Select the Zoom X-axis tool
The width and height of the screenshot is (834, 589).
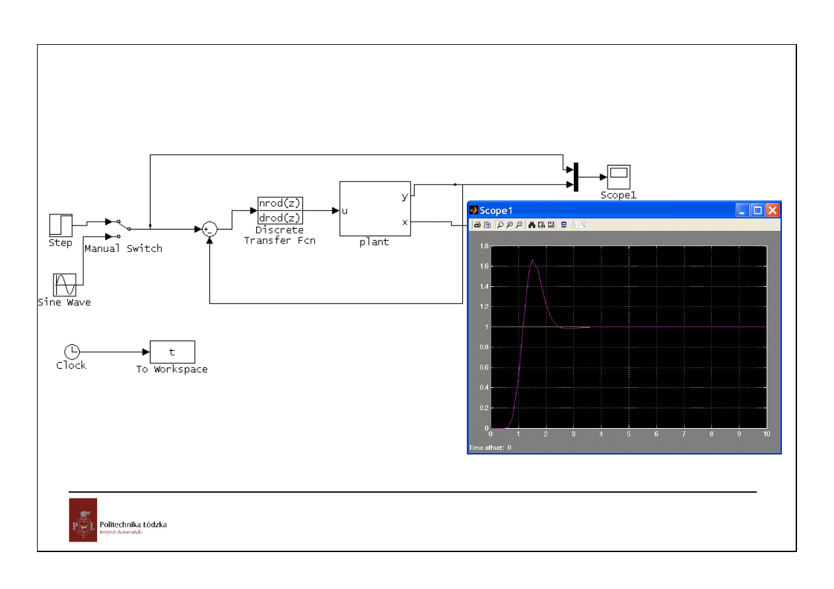tap(510, 225)
